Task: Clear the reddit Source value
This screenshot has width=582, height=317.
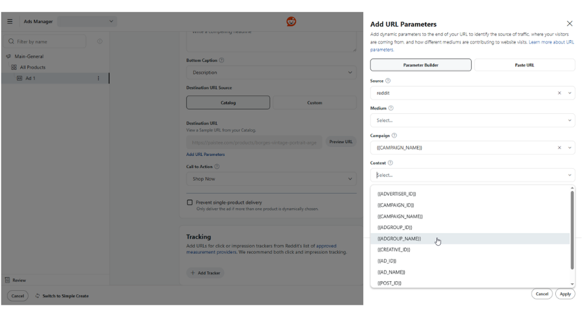Action: coord(559,93)
